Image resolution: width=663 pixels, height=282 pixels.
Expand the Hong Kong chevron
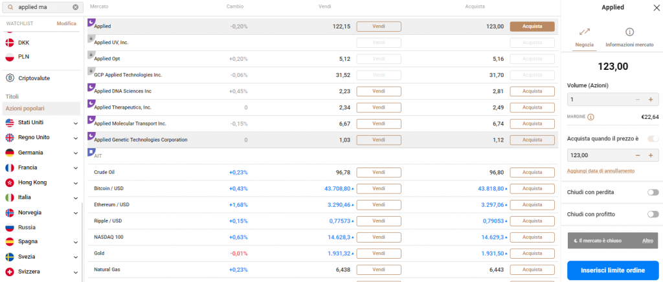point(76,183)
